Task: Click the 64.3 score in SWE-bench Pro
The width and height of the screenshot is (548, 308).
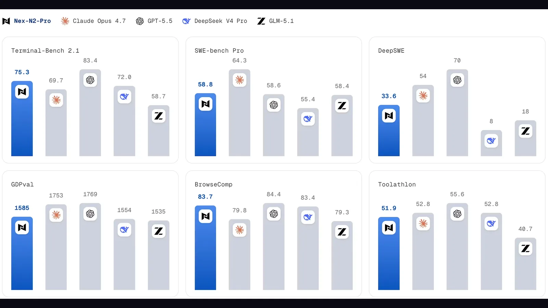Action: pos(239,61)
